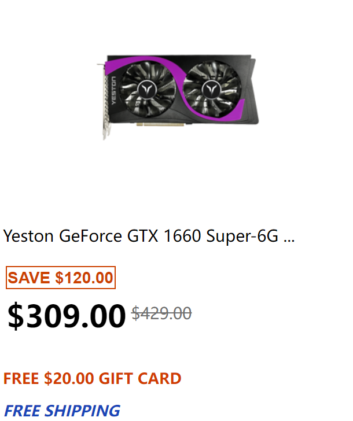Click the crossed-out $429.00 original price
This screenshot has width=353, height=421.
tap(161, 313)
